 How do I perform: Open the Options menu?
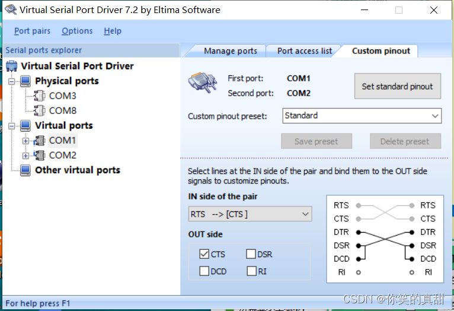(x=77, y=31)
